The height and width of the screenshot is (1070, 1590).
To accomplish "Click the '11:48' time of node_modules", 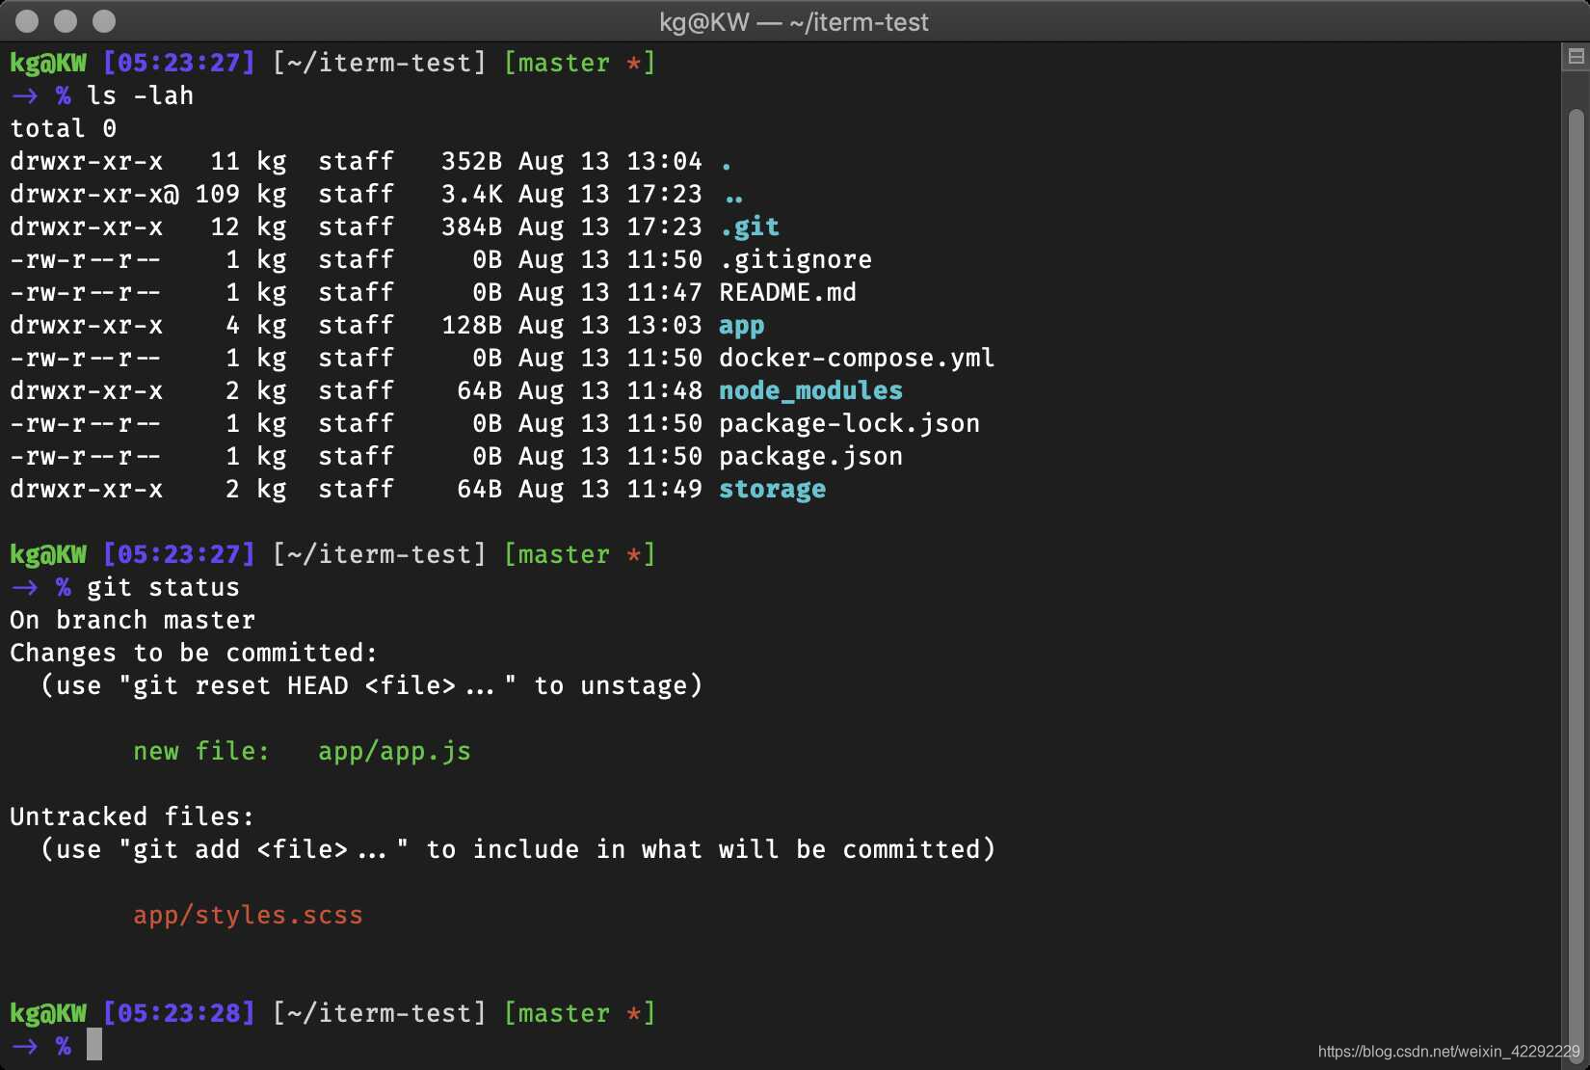I will [x=665, y=390].
